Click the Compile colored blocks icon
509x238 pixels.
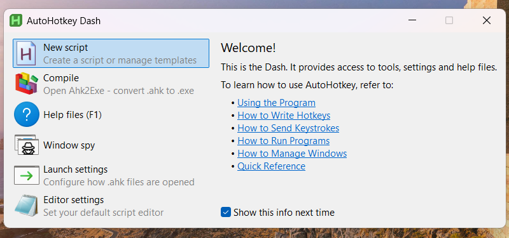[x=27, y=84]
